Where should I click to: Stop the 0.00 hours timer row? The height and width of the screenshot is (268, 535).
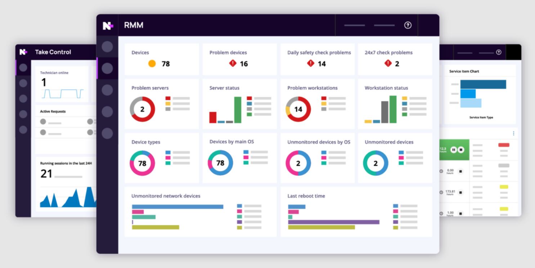point(460,171)
